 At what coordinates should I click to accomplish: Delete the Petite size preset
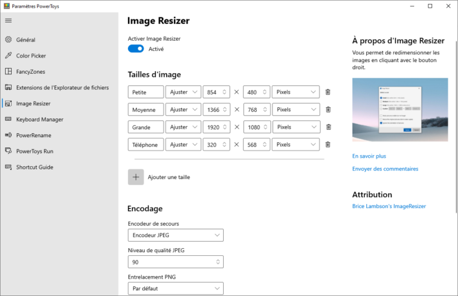328,92
